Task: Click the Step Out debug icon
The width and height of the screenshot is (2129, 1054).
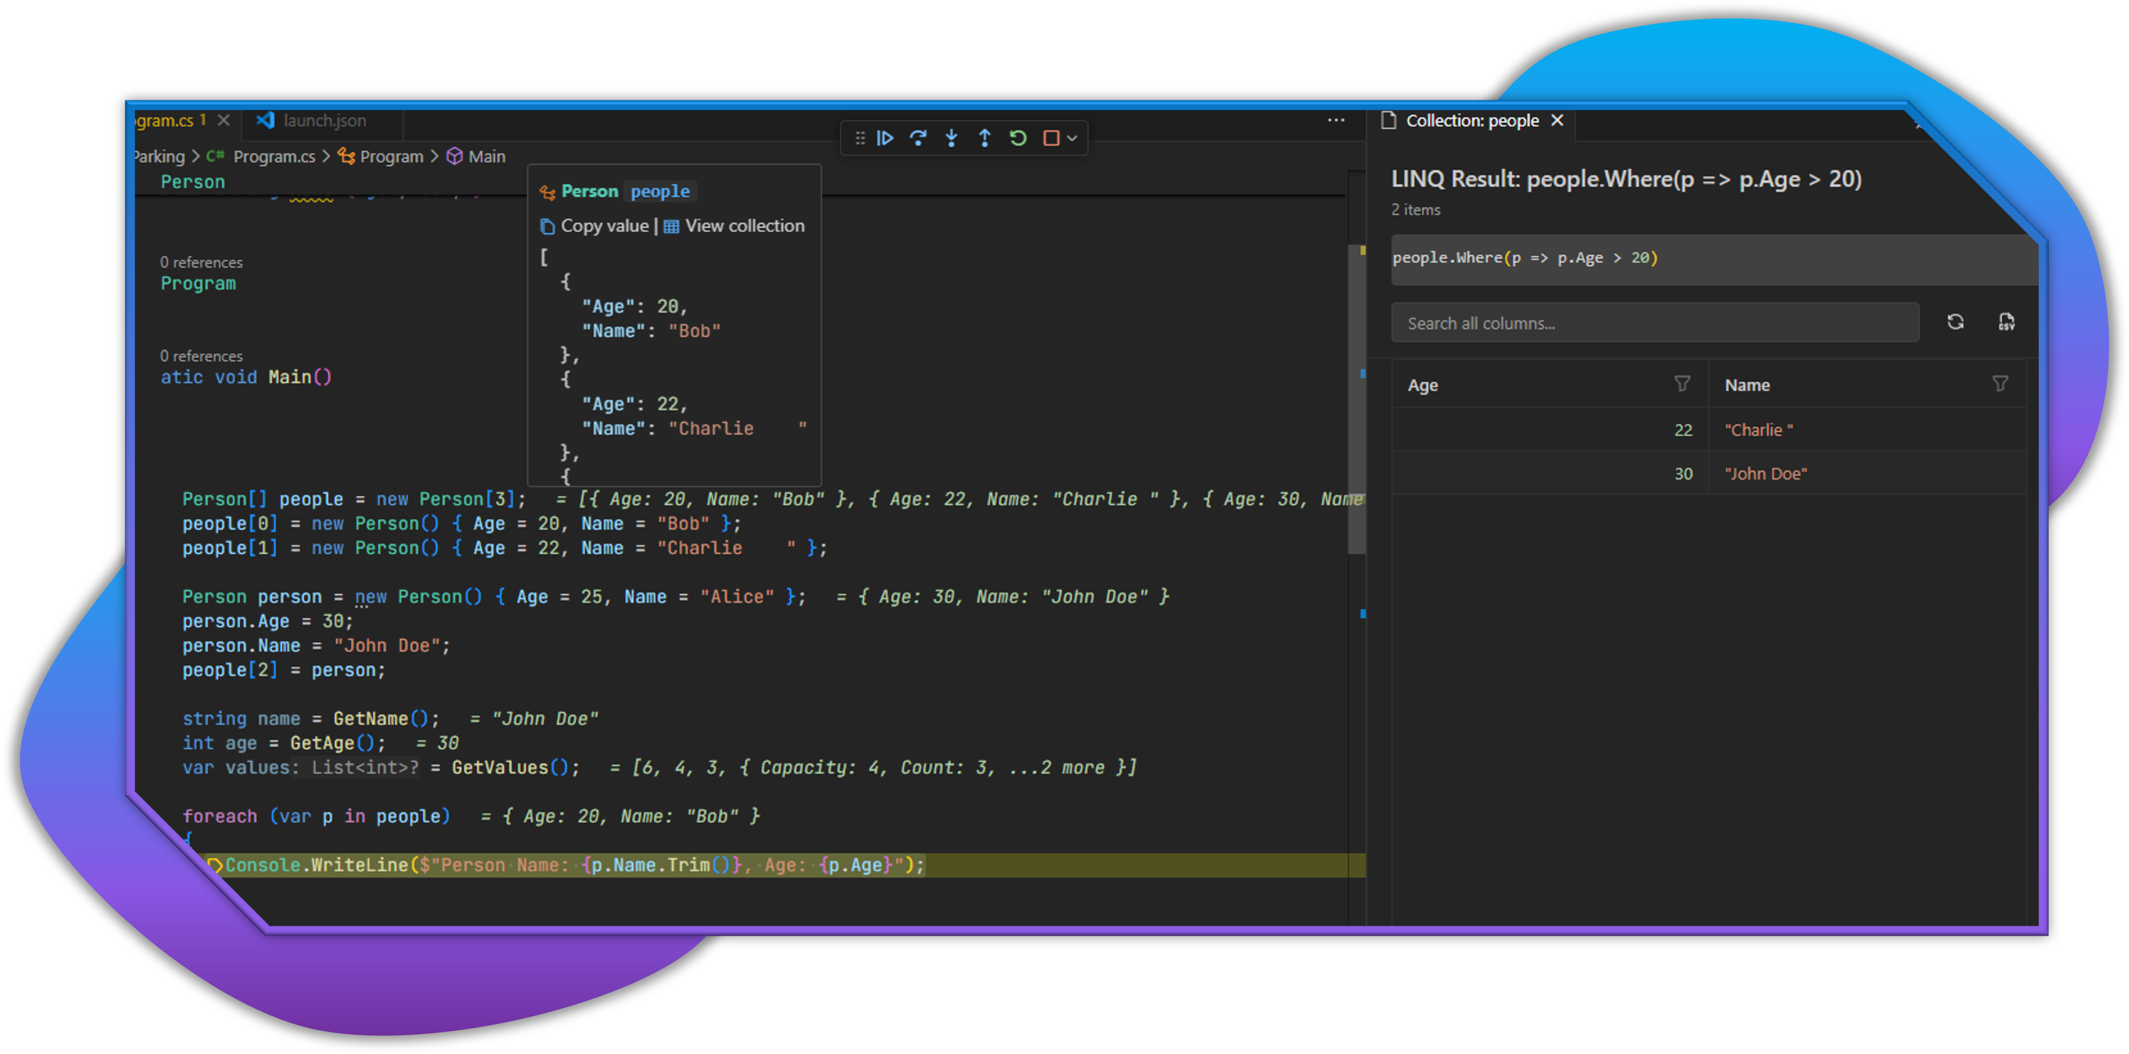Action: tap(984, 138)
